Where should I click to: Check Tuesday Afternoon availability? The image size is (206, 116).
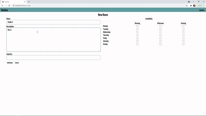pyautogui.click(x=160, y=29)
